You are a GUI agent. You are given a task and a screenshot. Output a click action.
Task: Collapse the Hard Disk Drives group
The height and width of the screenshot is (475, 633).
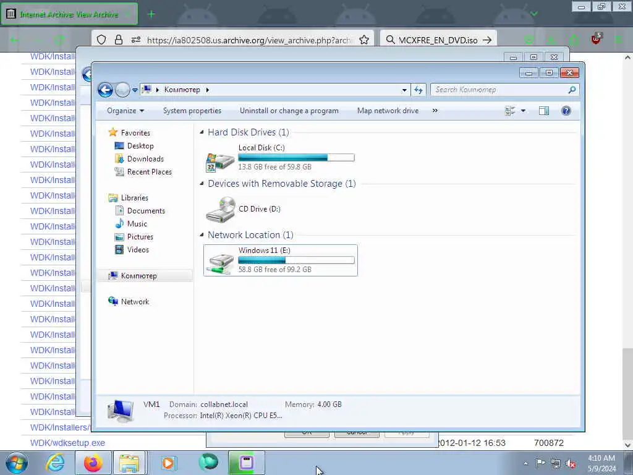(202, 132)
